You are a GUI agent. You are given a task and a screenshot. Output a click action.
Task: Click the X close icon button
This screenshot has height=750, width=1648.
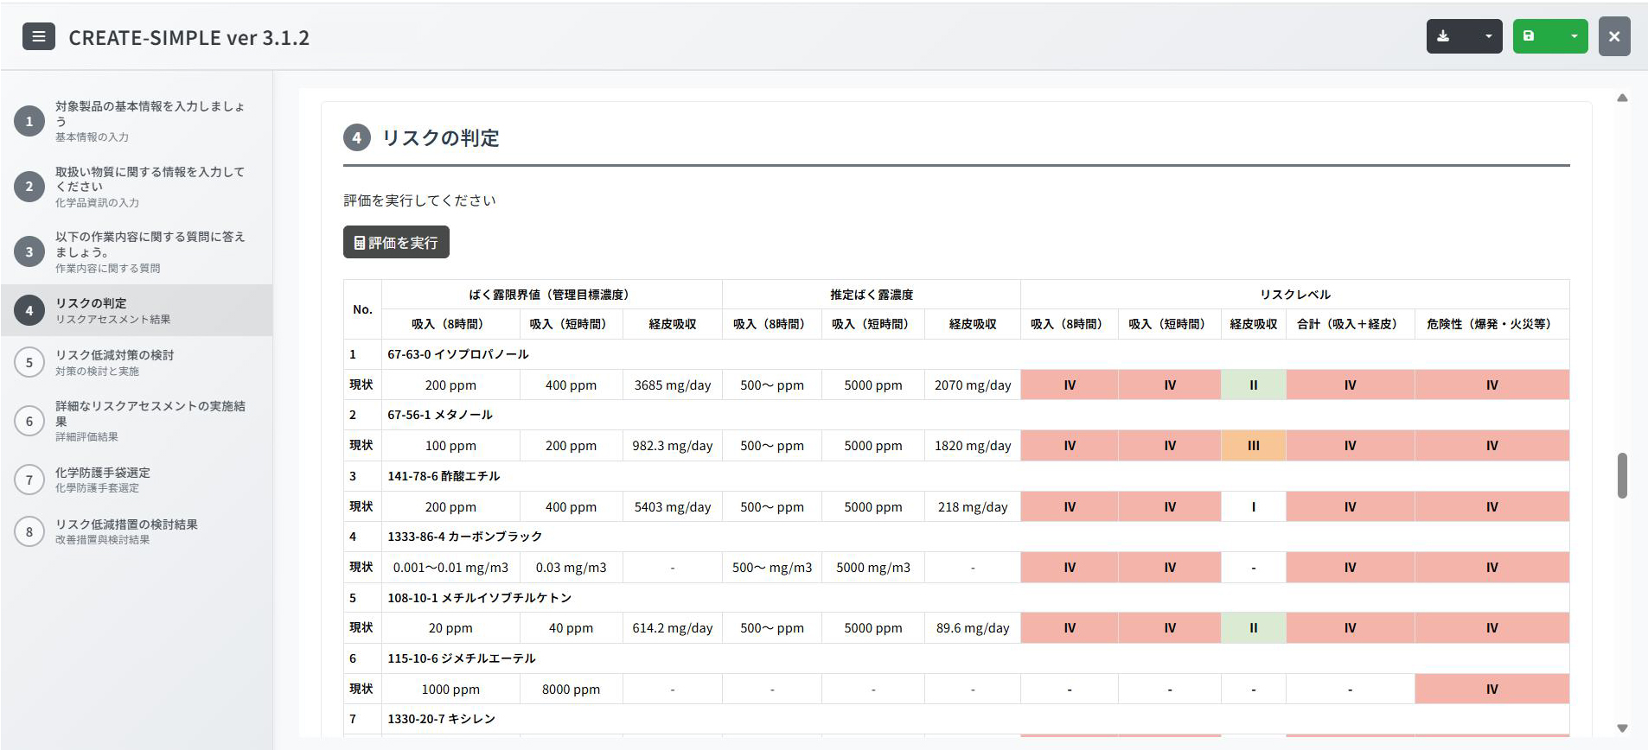pyautogui.click(x=1613, y=36)
